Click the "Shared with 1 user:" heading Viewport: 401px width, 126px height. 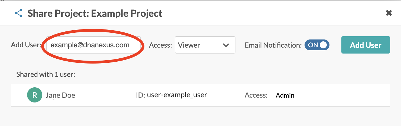tap(46, 74)
